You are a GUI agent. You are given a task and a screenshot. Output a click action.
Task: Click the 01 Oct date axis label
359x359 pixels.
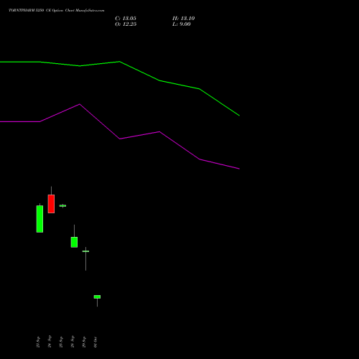(95, 342)
